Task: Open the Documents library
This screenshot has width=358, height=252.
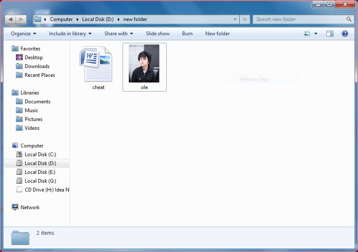Action: 33,102
